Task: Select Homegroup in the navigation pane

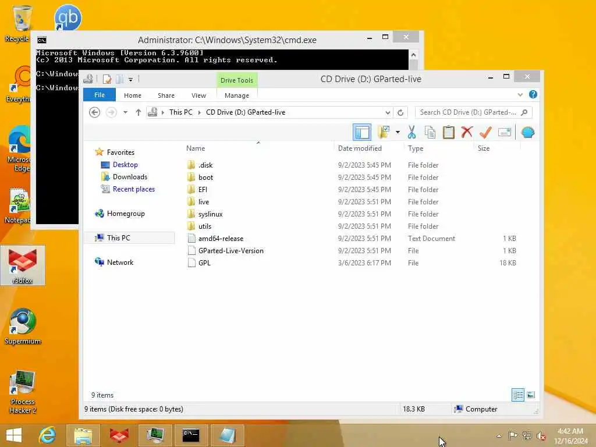Action: tap(126, 214)
